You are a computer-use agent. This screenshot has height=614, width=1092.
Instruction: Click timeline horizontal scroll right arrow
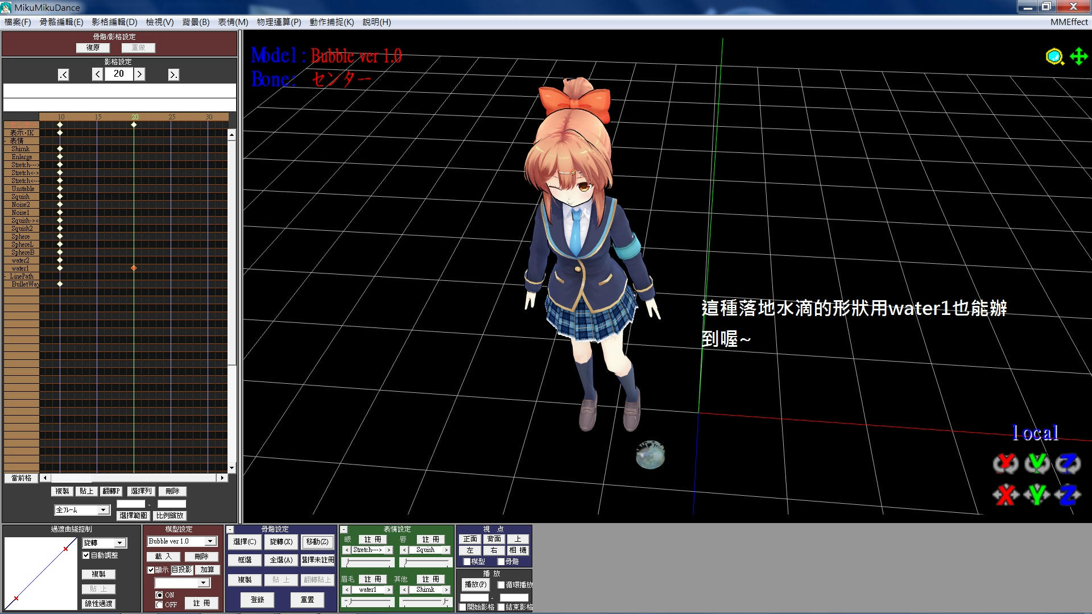pos(222,478)
